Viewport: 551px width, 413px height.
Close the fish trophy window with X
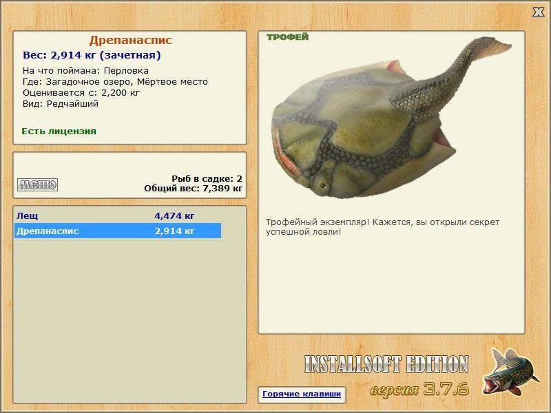point(538,12)
